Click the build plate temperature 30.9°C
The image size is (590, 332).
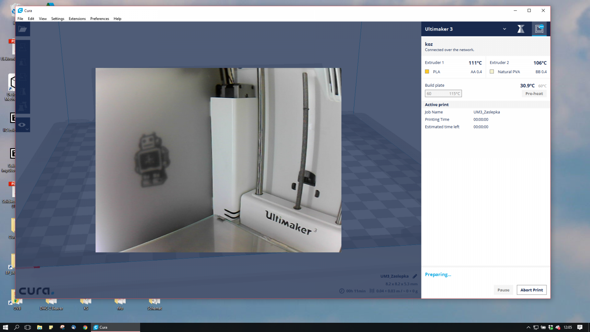(x=527, y=86)
